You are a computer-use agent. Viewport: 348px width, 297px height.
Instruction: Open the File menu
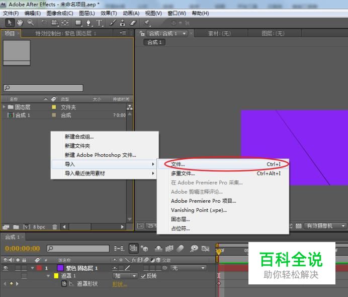11,13
